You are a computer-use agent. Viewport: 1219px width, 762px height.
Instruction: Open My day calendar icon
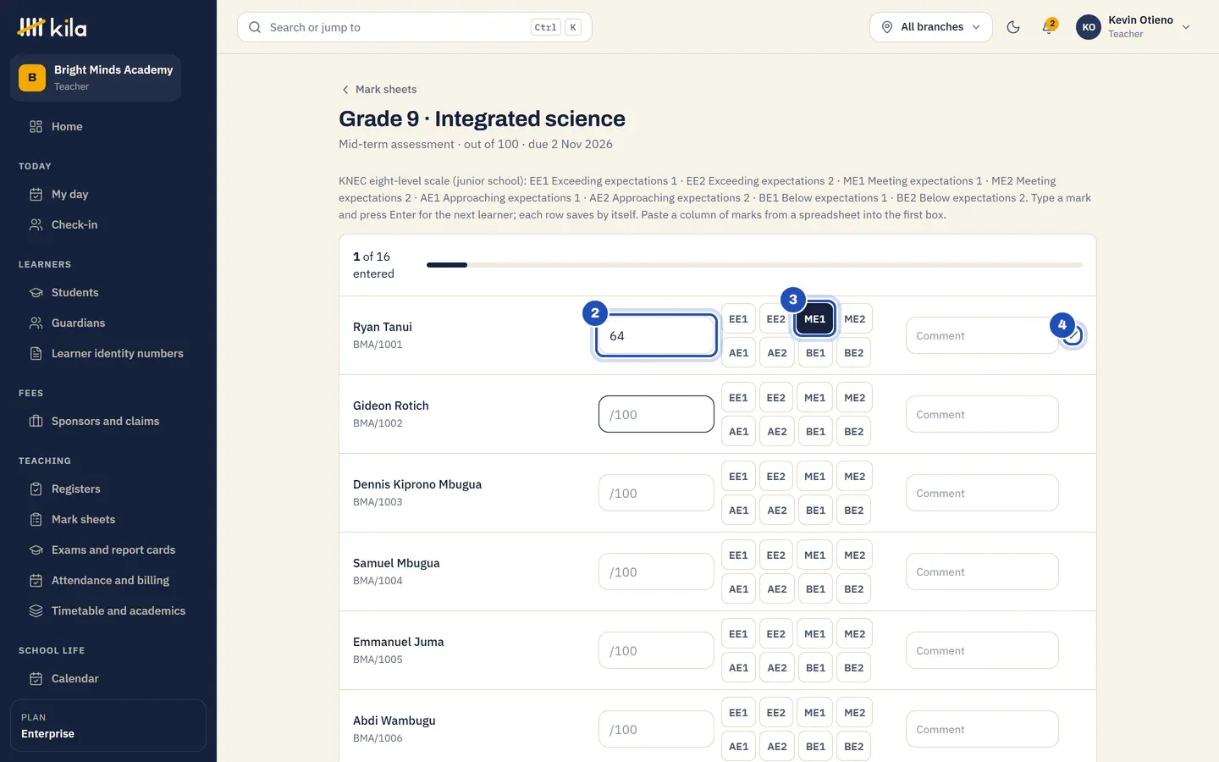[36, 194]
